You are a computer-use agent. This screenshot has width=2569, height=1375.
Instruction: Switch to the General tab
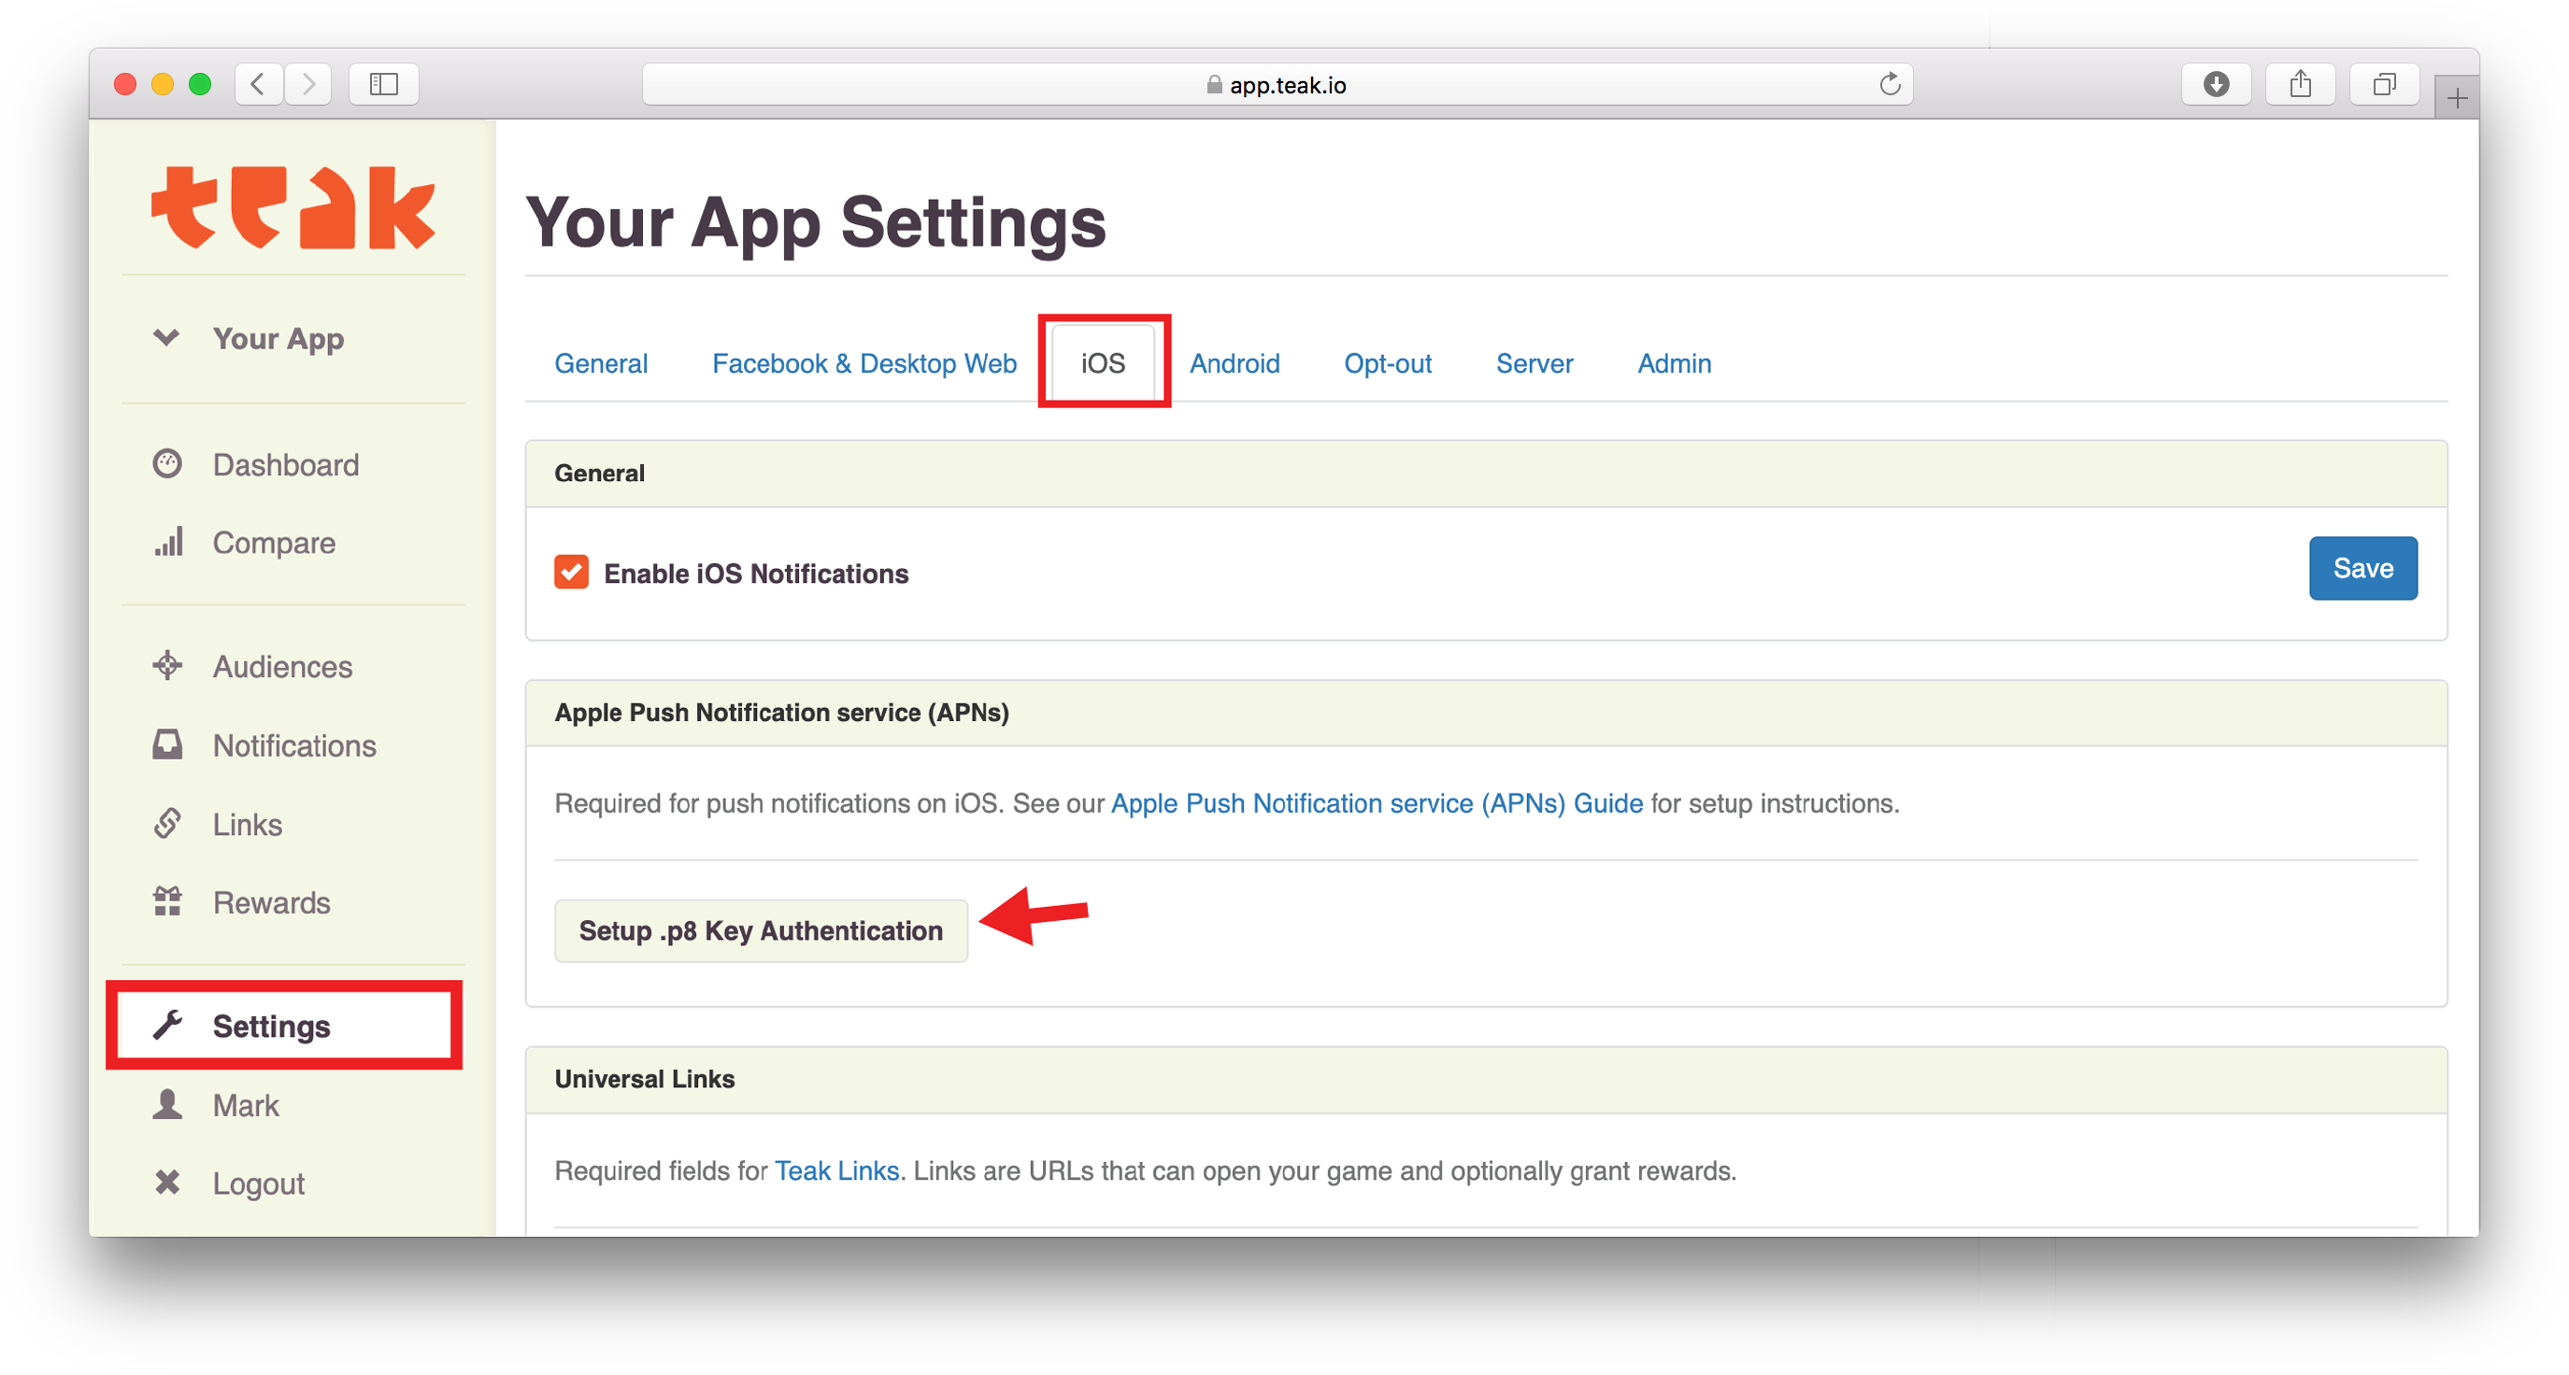pyautogui.click(x=601, y=363)
